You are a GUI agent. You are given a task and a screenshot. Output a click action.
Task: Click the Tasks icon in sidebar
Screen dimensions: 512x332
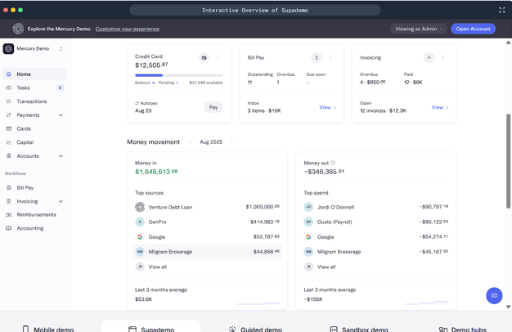9,87
